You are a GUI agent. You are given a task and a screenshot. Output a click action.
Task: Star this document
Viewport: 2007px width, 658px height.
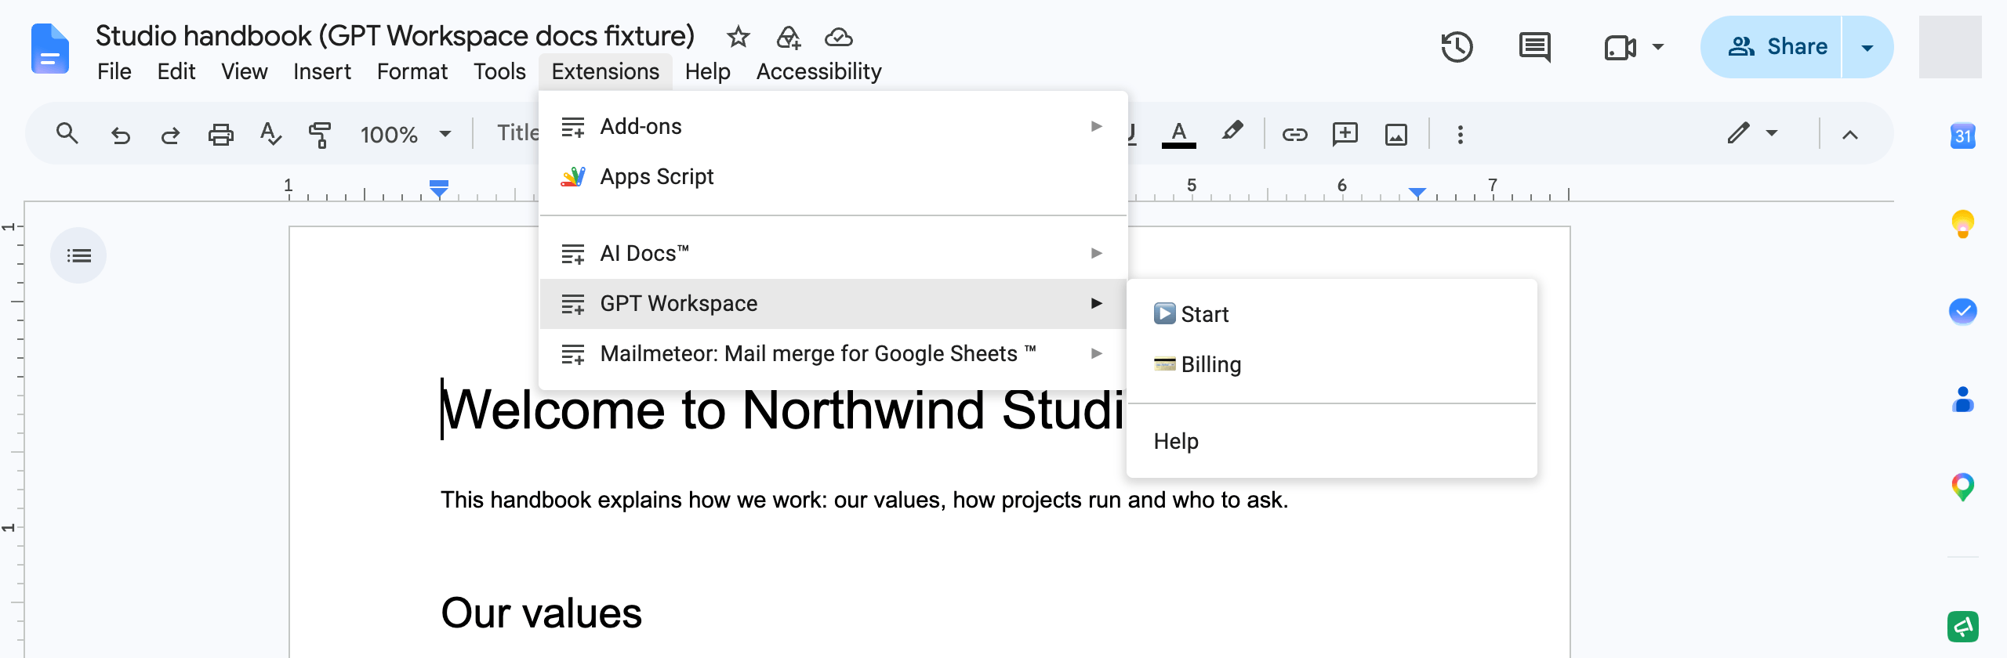738,37
